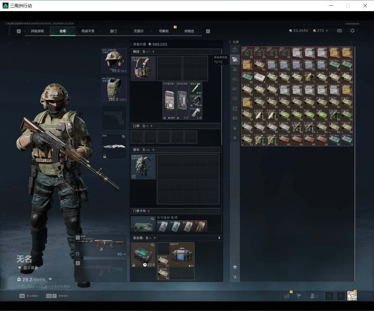Go to the 部门 tab
374x311 pixels.
click(113, 31)
